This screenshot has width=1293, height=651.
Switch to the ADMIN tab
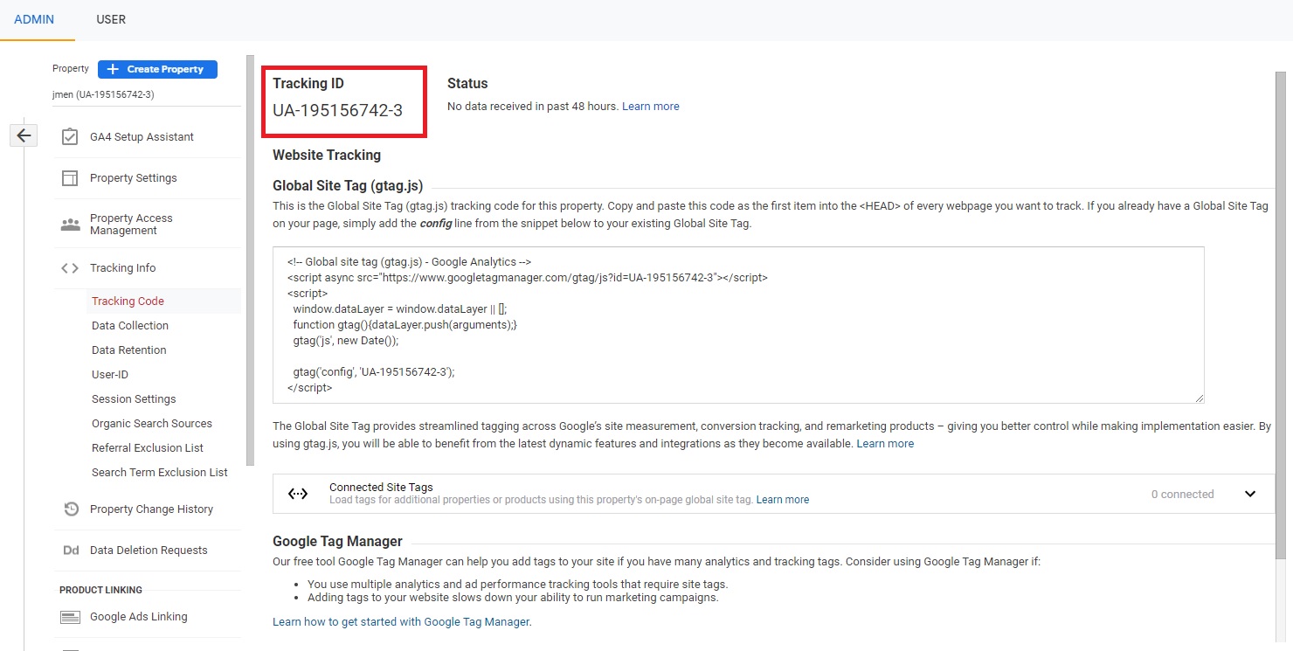coord(34,19)
